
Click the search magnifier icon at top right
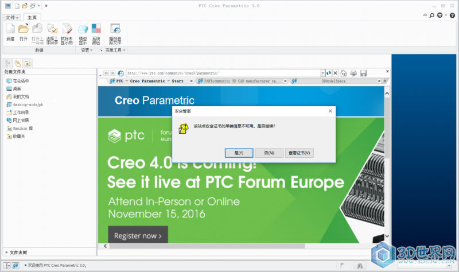432,15
